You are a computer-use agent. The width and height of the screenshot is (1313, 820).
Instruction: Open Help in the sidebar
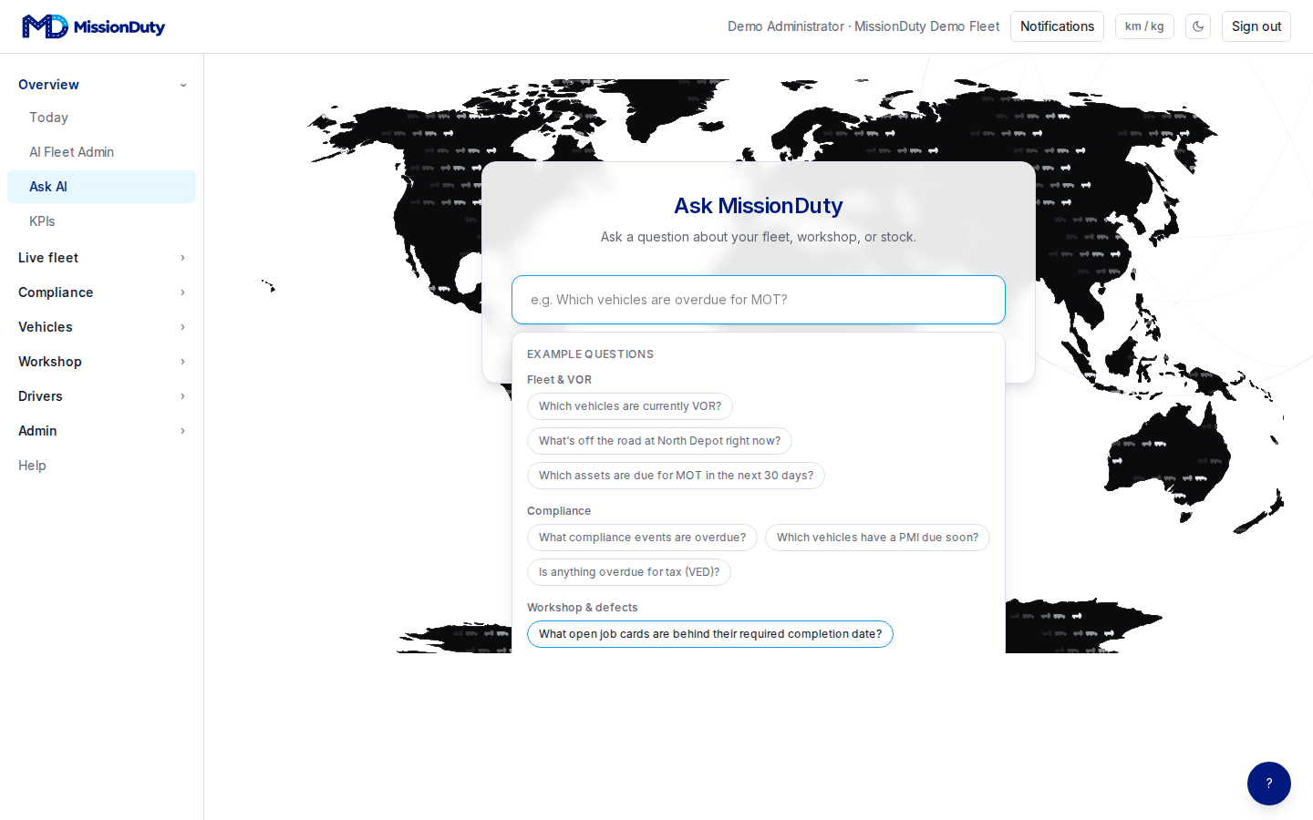pyautogui.click(x=101, y=466)
